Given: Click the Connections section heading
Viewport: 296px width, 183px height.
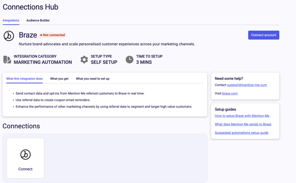Looking at the screenshot, I should 21,126.
